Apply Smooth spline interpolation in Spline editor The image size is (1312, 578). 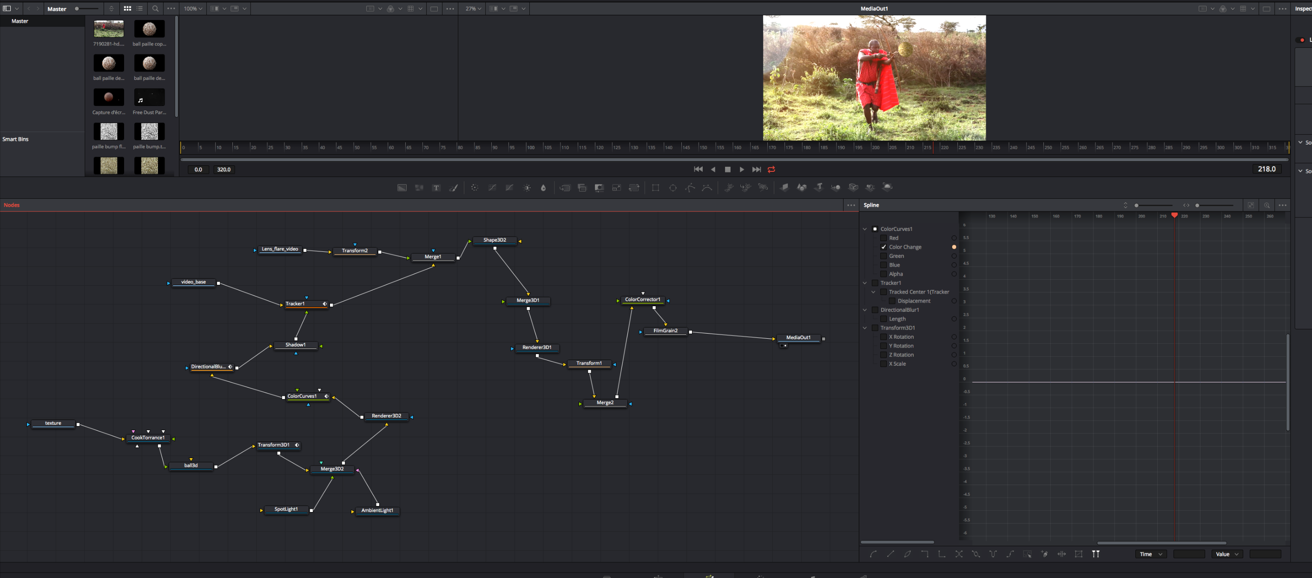[x=873, y=554]
